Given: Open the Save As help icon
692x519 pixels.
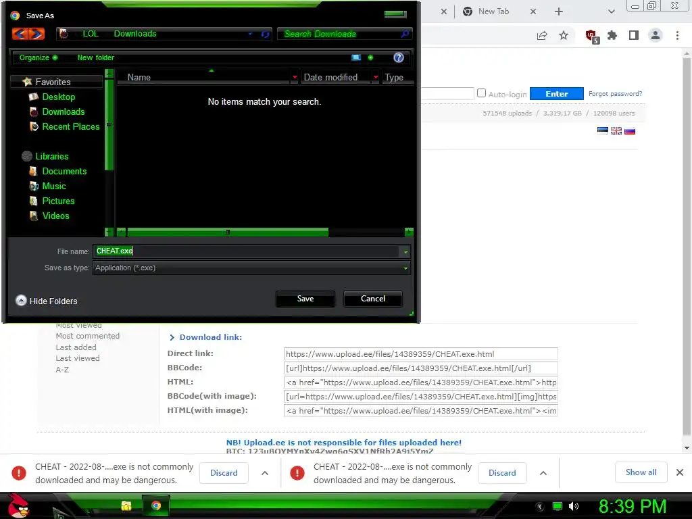Looking at the screenshot, I should tap(399, 57).
